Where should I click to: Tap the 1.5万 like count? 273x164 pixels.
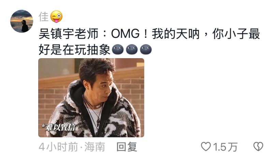tap(226, 147)
